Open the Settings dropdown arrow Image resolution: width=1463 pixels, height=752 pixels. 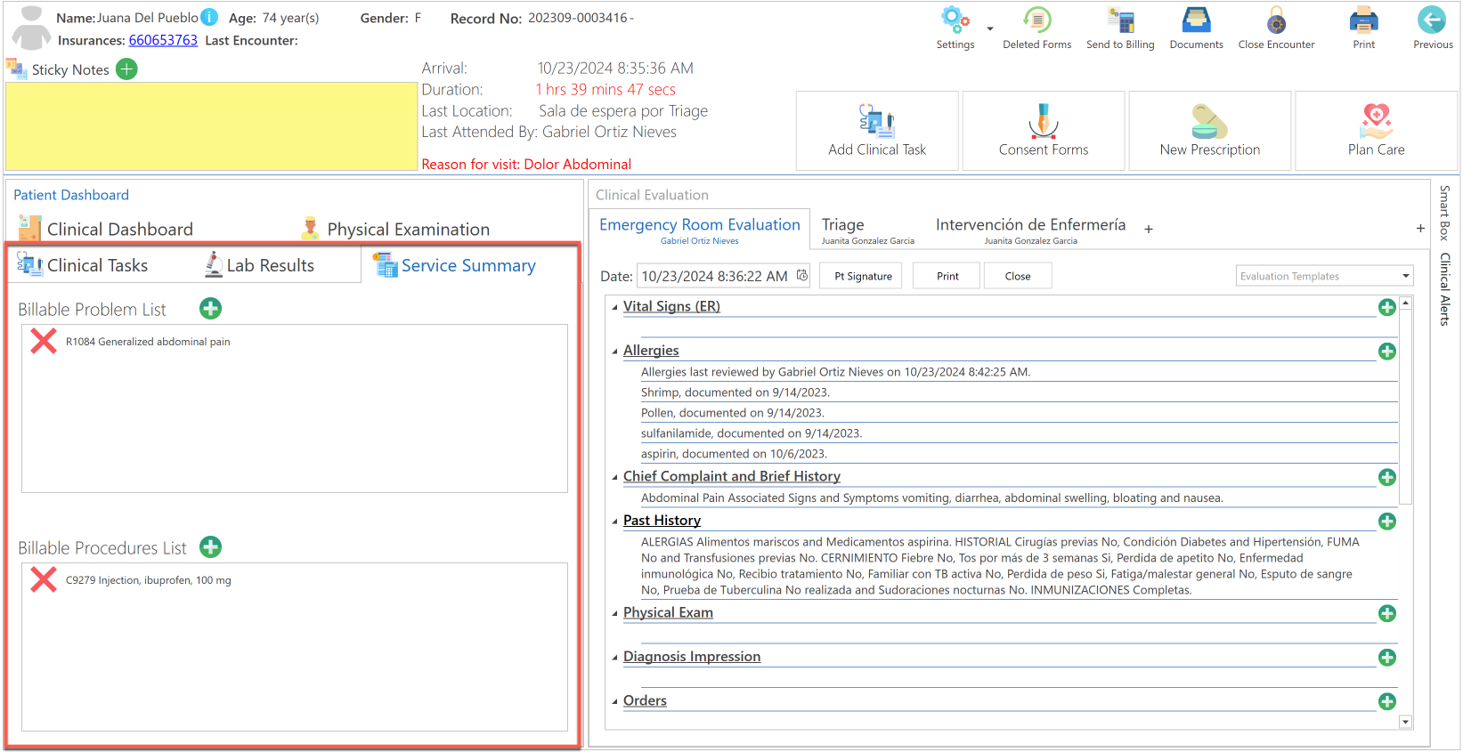pyautogui.click(x=990, y=28)
